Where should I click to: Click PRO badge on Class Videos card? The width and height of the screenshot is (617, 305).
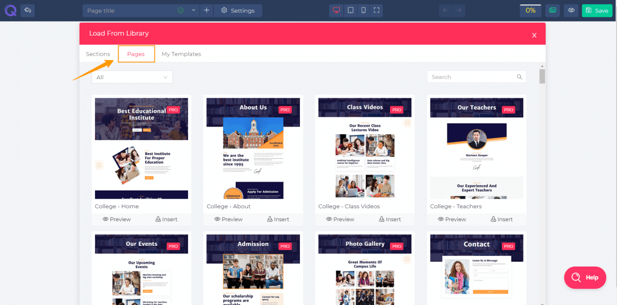point(397,110)
